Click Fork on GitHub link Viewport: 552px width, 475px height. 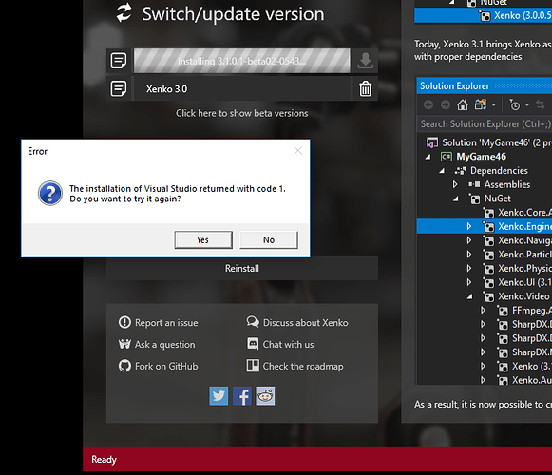coord(166,366)
